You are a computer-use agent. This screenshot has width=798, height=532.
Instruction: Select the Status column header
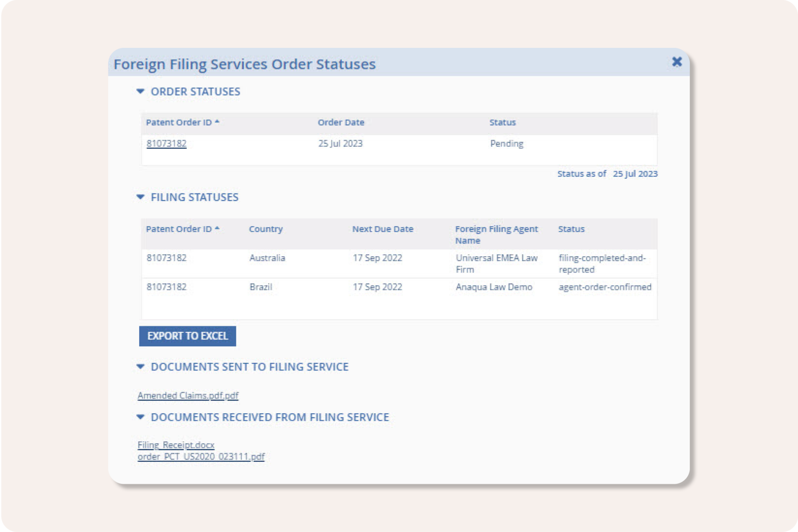click(503, 122)
